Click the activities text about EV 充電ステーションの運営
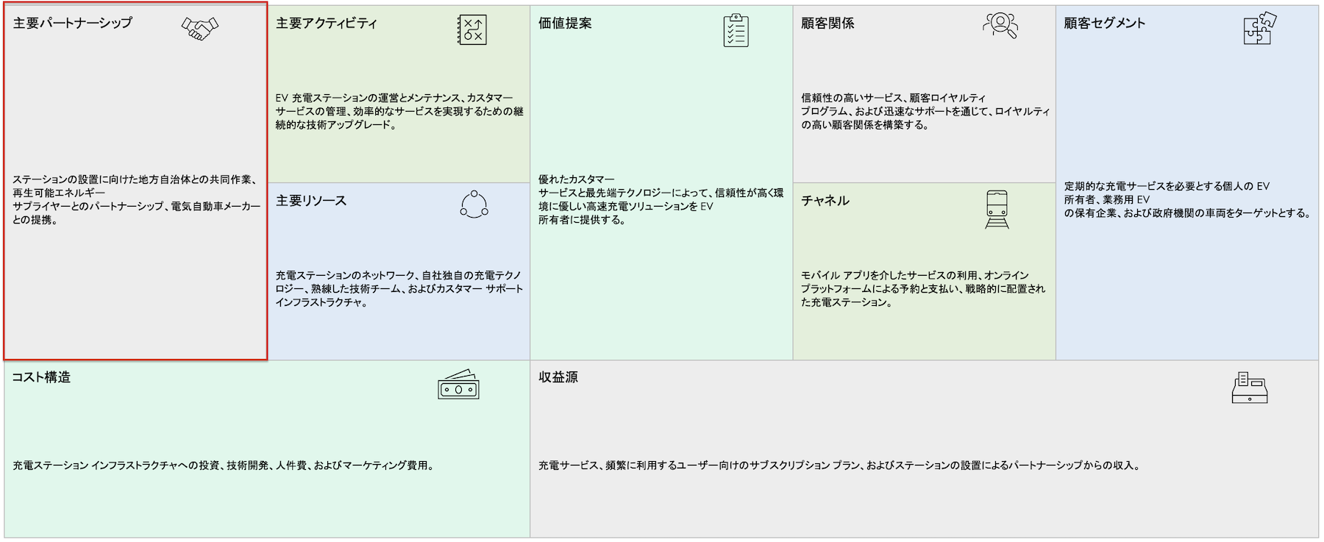This screenshot has height=542, width=1324. [x=399, y=111]
